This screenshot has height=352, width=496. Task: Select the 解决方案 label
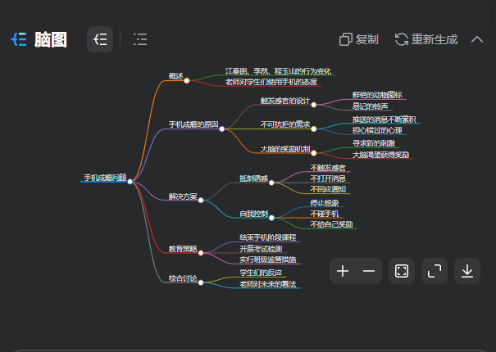183,196
